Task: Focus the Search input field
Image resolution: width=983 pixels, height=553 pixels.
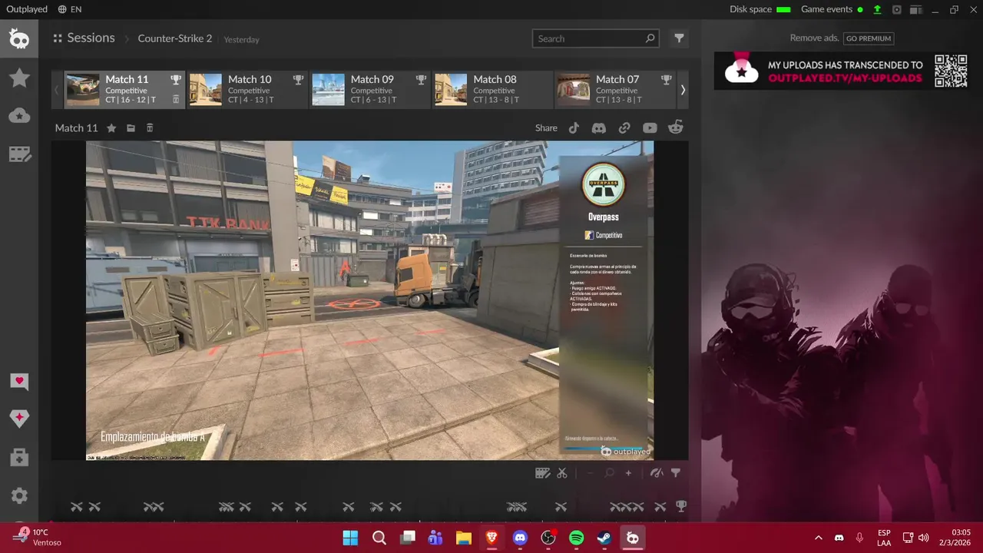Action: click(595, 38)
